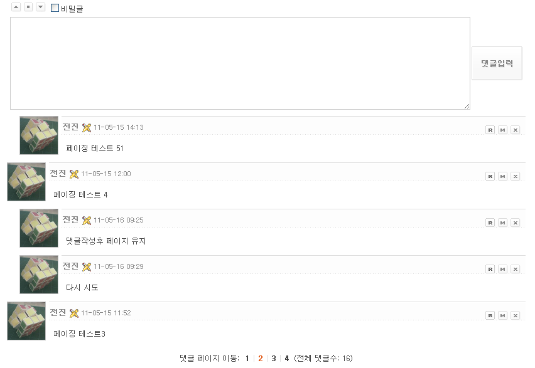Modify (M) the 페이징 테스트 51 comment

coord(502,130)
